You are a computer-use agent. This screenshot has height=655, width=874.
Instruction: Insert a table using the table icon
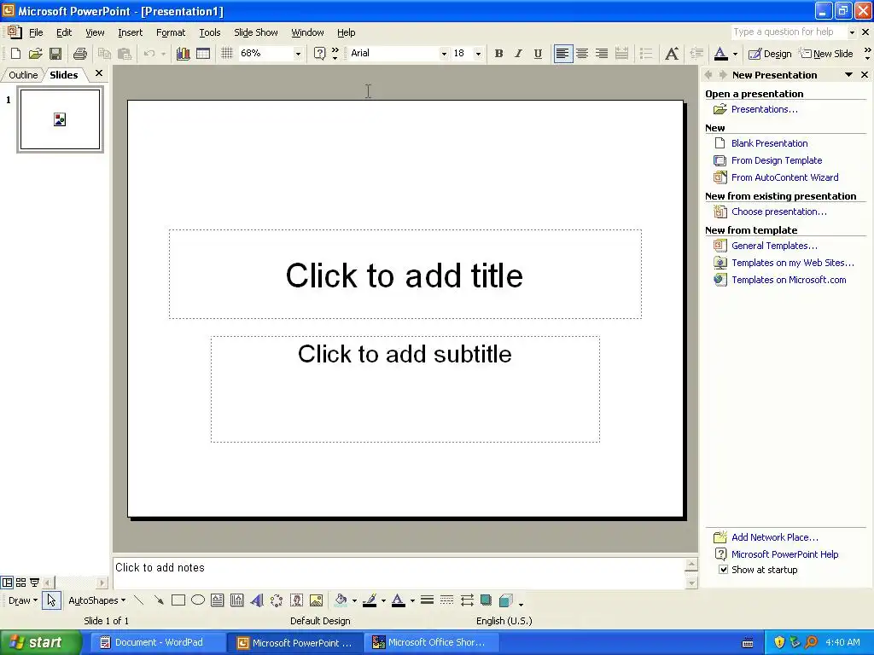pyautogui.click(x=203, y=54)
